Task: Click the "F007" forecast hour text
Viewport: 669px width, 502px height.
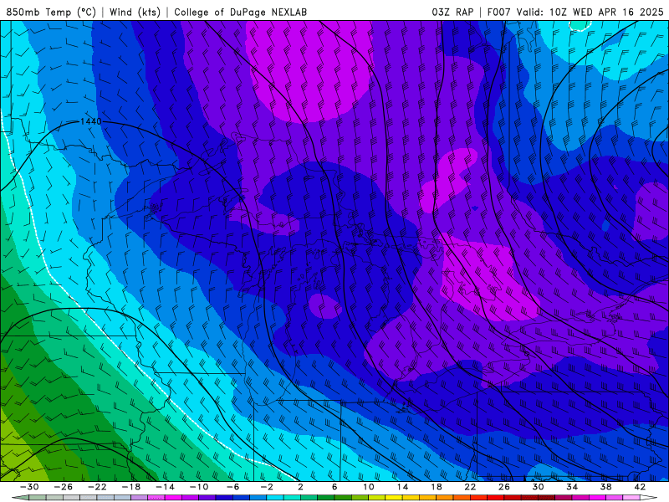Action: coord(498,12)
